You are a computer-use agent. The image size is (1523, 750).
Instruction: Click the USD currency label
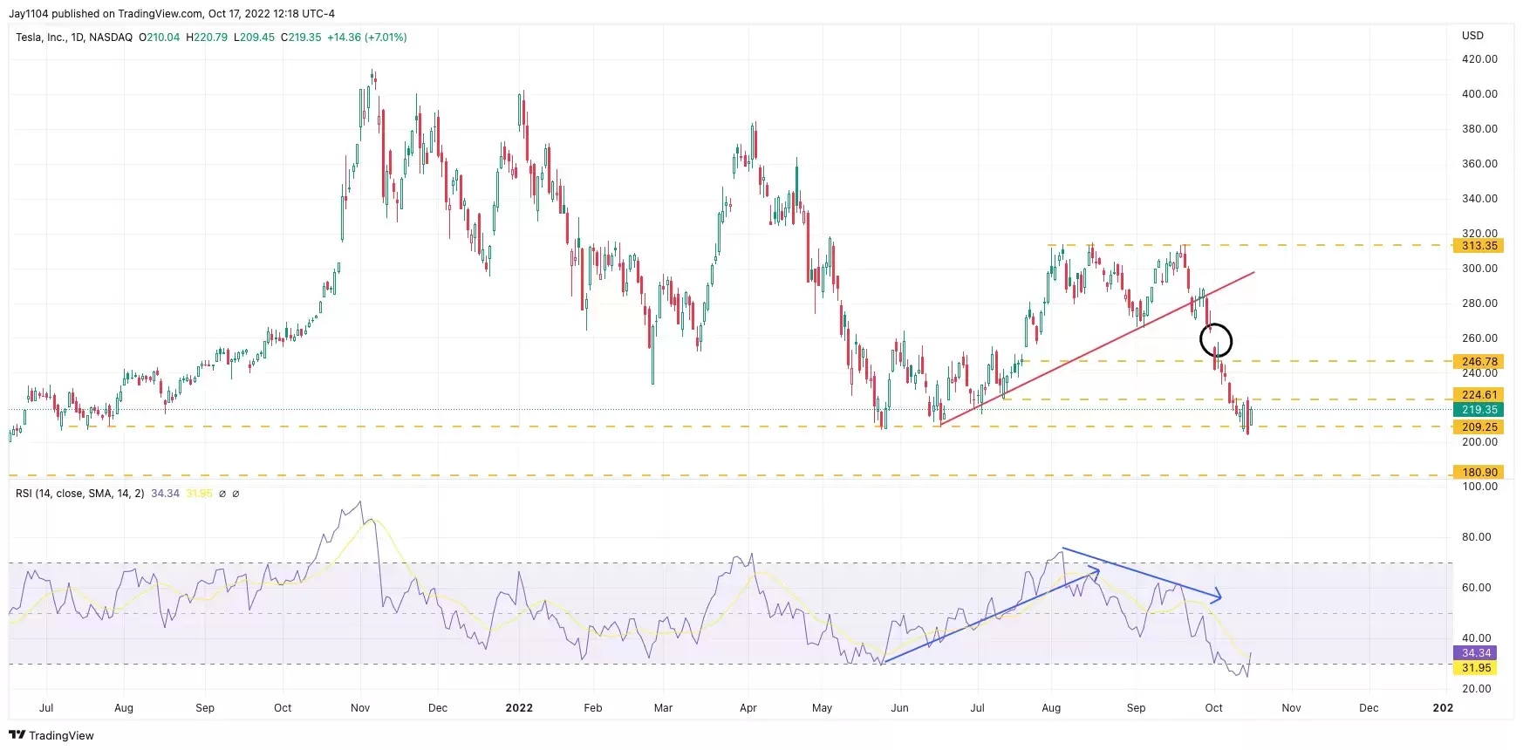click(x=1472, y=36)
